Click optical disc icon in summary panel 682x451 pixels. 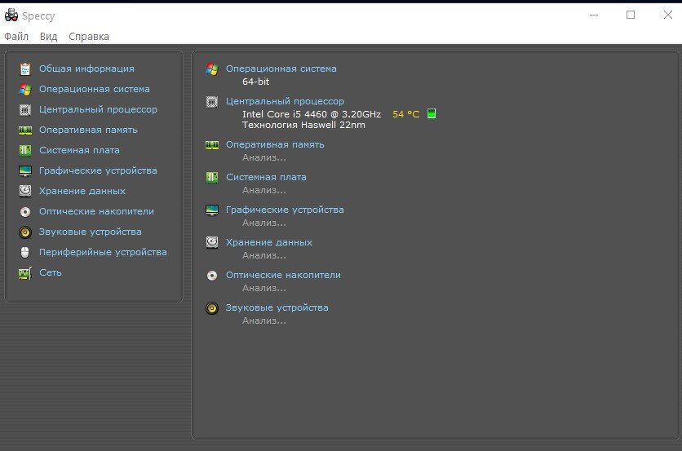pos(212,276)
